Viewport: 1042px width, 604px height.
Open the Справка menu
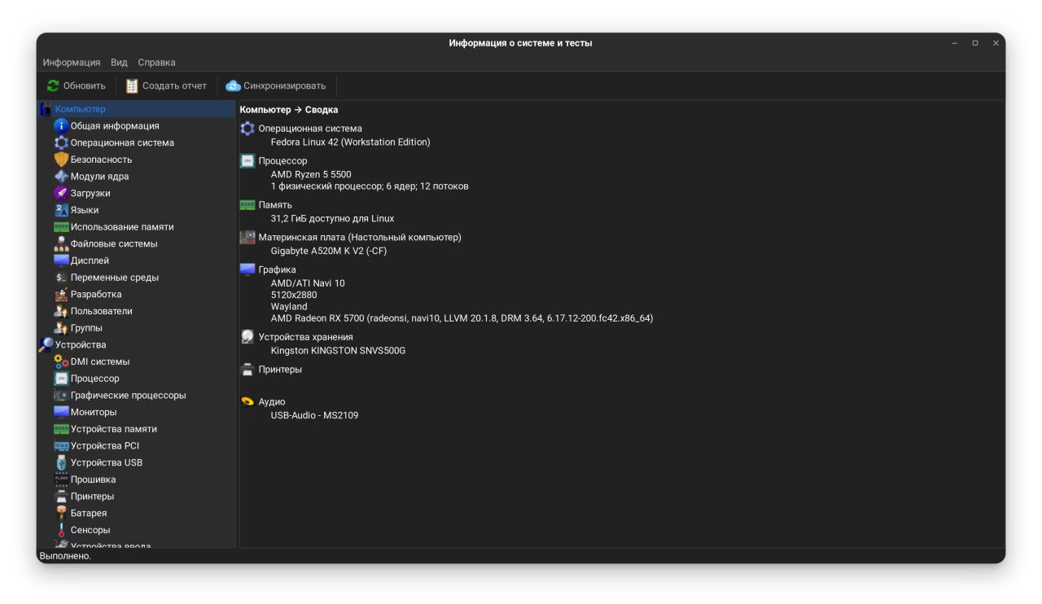pyautogui.click(x=156, y=63)
